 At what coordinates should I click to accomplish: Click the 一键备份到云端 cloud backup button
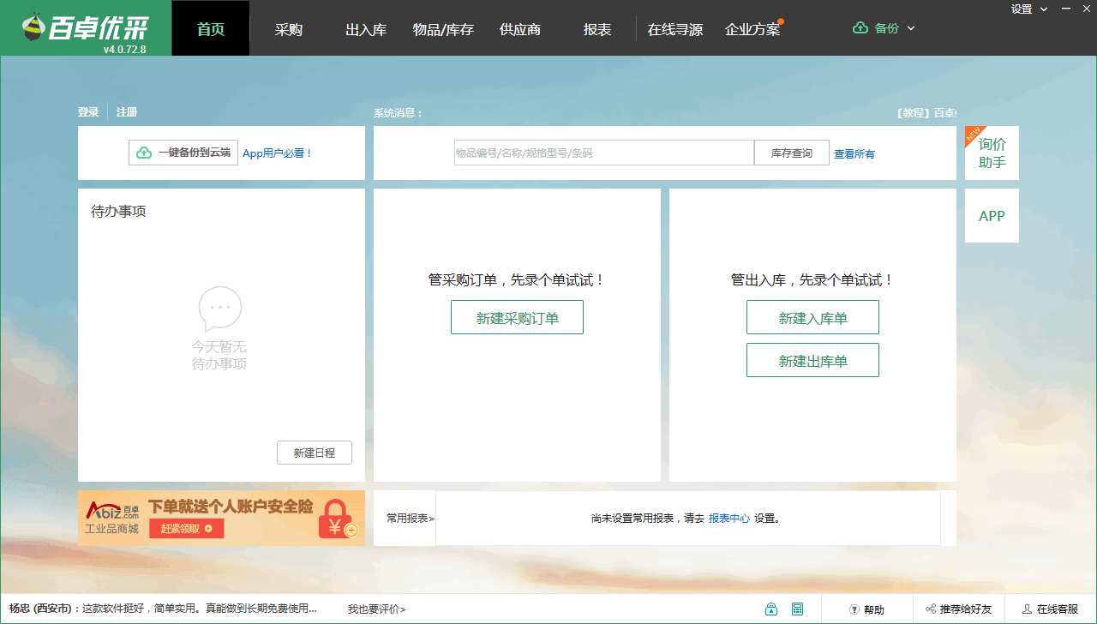pyautogui.click(x=183, y=153)
